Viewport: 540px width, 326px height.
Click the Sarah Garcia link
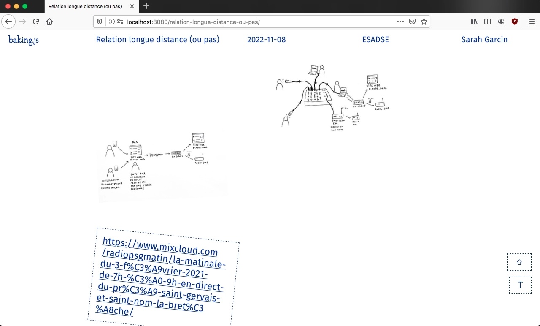click(484, 39)
